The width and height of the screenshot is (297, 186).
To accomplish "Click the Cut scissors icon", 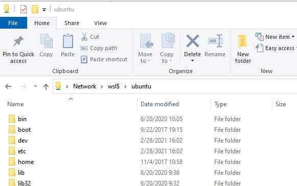I will coord(84,37).
